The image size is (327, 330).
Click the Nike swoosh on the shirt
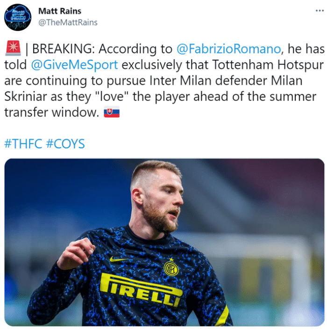(x=118, y=259)
